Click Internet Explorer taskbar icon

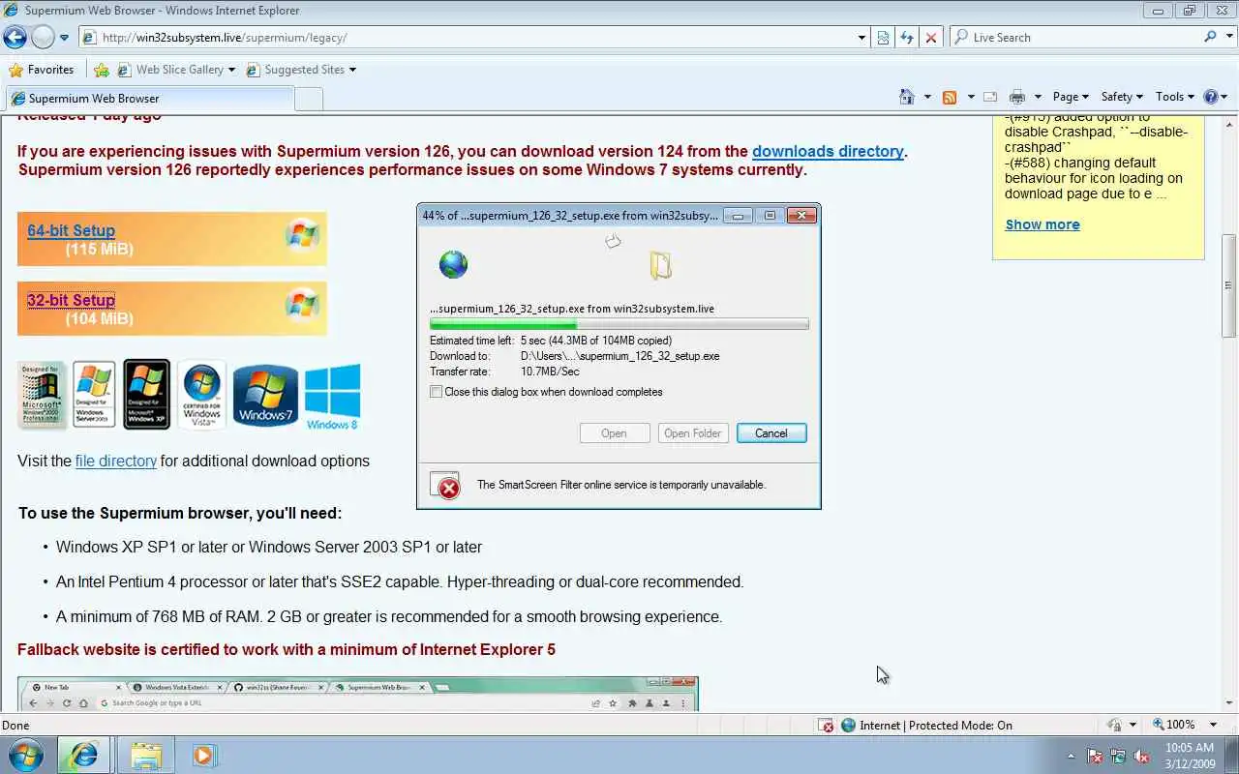(84, 755)
